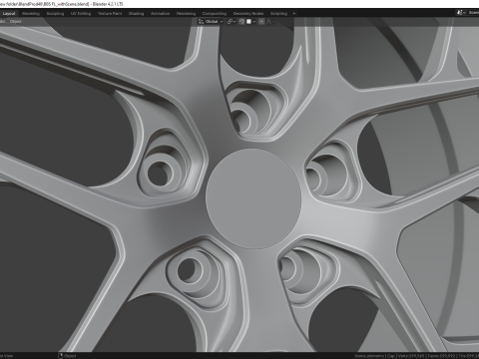Screen dimensions: 479x359
Task: Open the proportional editing falloff icon
Action: tap(269, 22)
